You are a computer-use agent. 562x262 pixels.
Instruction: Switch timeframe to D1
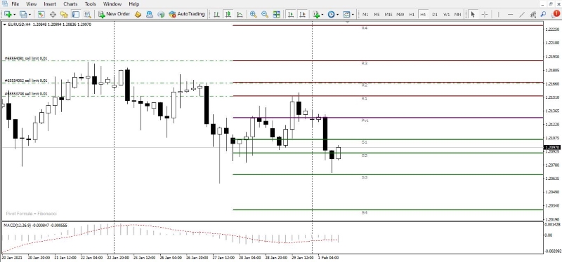435,14
